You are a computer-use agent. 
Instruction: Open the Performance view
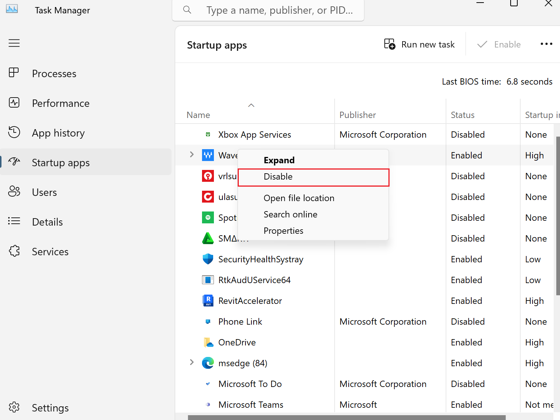pyautogui.click(x=61, y=103)
